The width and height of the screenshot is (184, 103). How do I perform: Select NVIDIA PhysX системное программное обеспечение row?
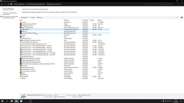pyautogui.click(x=64, y=64)
